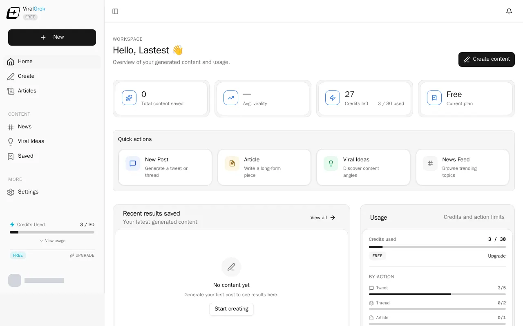Click the sidebar UPGRADE link

tap(82, 256)
